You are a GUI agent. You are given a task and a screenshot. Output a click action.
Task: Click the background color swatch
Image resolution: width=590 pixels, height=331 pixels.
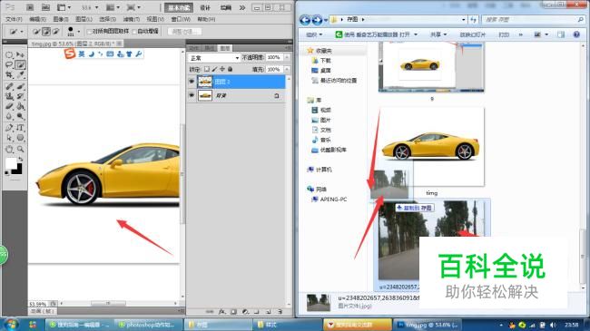[x=17, y=170]
